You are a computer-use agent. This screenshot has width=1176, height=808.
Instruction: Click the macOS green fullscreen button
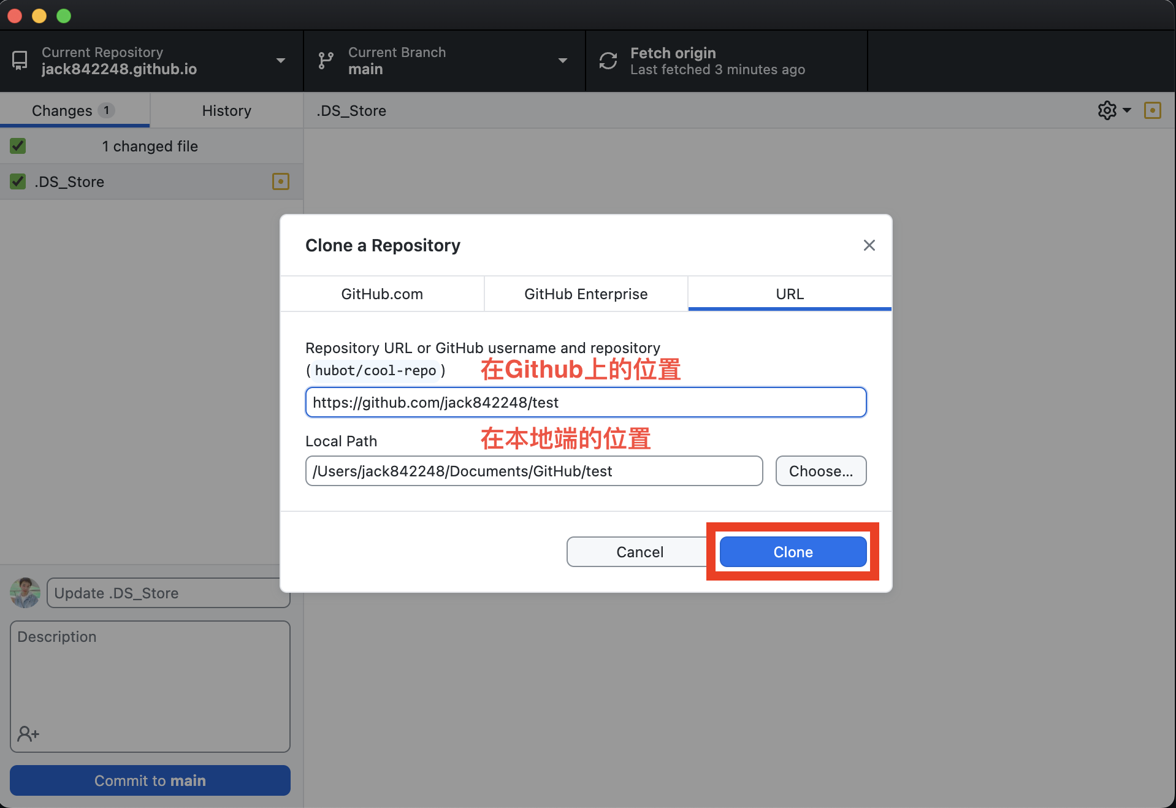click(x=64, y=15)
